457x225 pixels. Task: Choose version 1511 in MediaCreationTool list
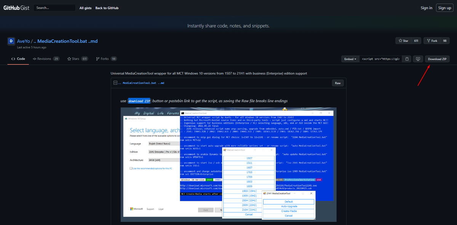click(249, 163)
